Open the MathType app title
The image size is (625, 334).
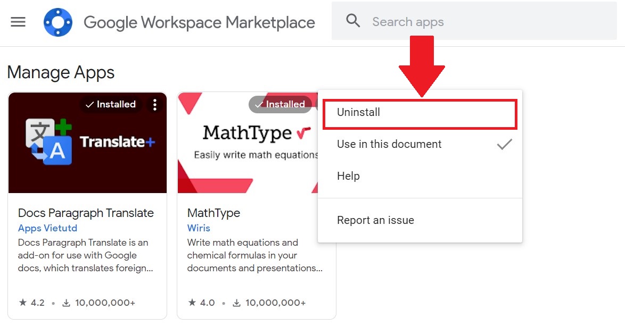(213, 213)
